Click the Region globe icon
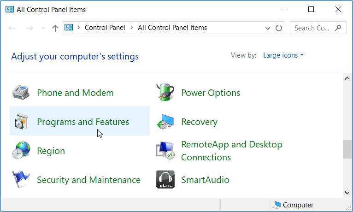353x212 pixels. [x=21, y=151]
